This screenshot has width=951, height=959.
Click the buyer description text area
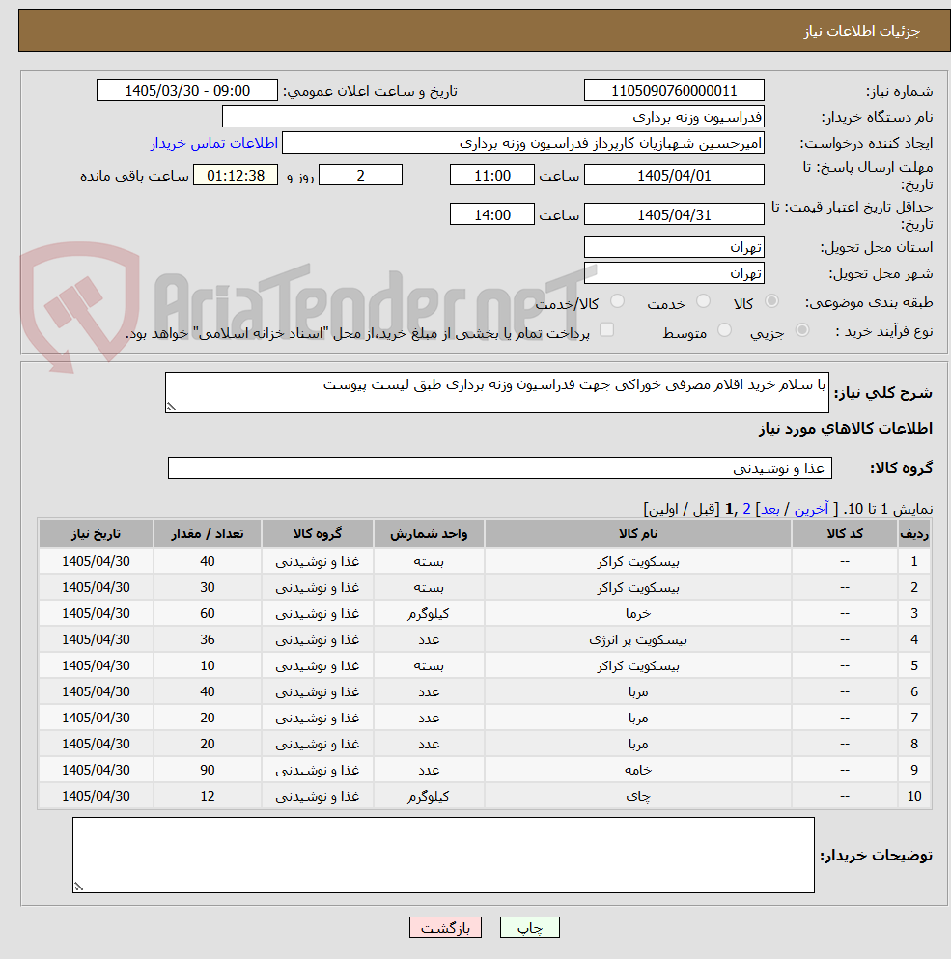coord(443,855)
